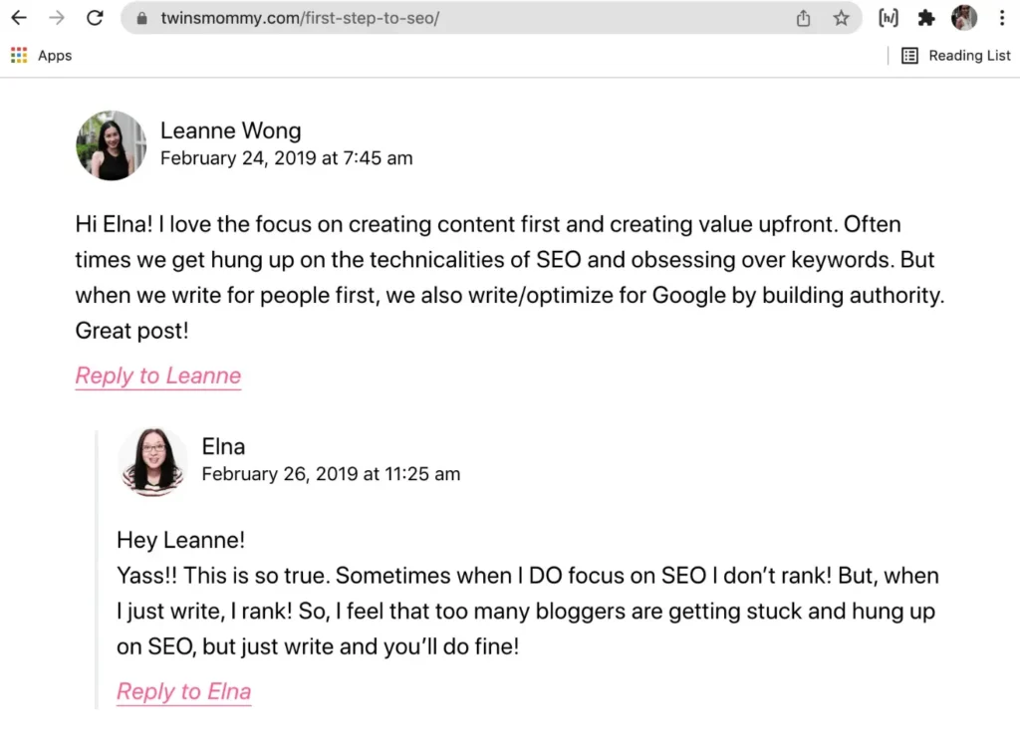Click the Reading List icon
1020x756 pixels.
(909, 56)
